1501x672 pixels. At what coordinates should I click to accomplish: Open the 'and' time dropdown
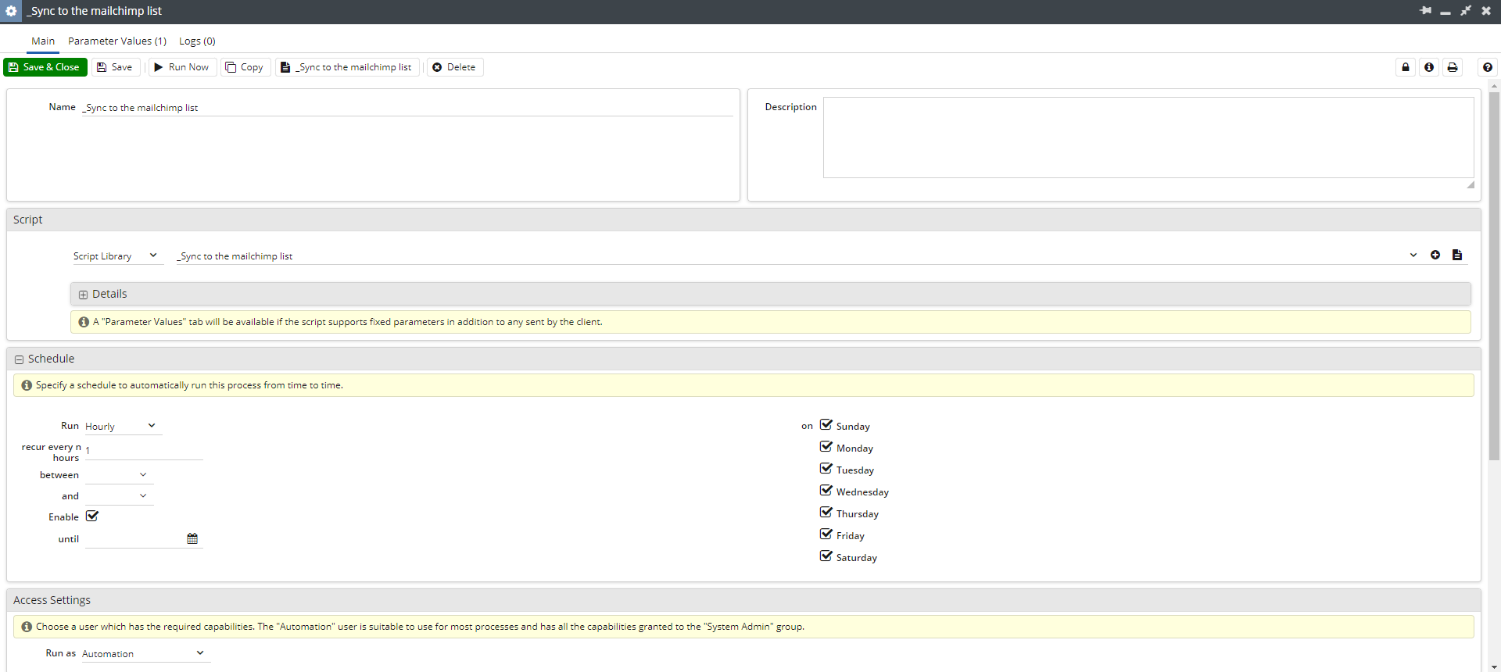[119, 496]
